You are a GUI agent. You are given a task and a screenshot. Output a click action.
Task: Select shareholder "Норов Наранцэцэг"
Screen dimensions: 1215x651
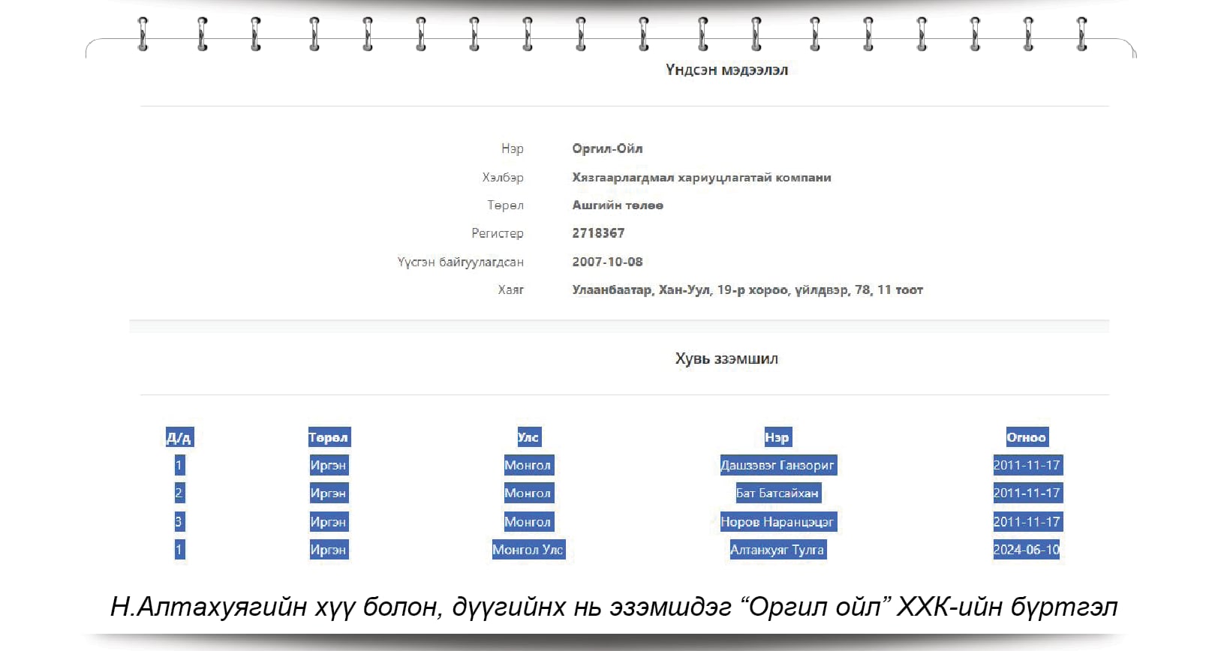(x=777, y=522)
